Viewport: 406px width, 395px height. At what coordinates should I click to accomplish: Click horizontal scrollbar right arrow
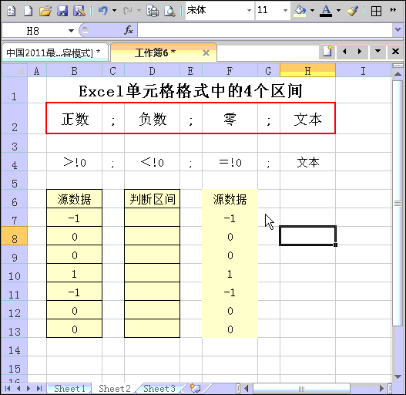381,388
